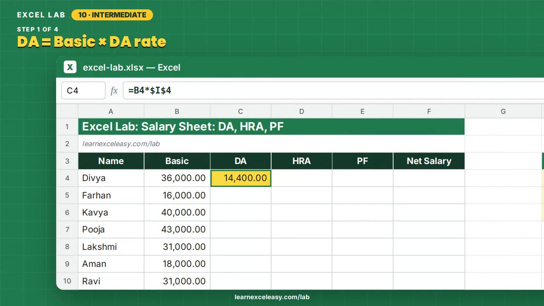The image size is (544, 306).
Task: Click the title cell 'Excel Lab: Salary Sheet: DA, HRA, PF'
Action: [x=271, y=127]
